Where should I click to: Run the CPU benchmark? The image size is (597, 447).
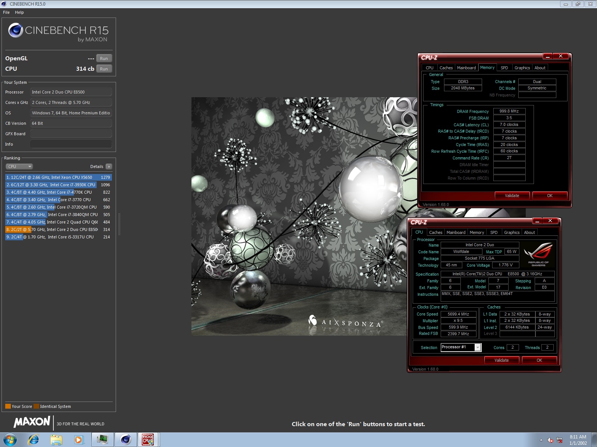104,69
